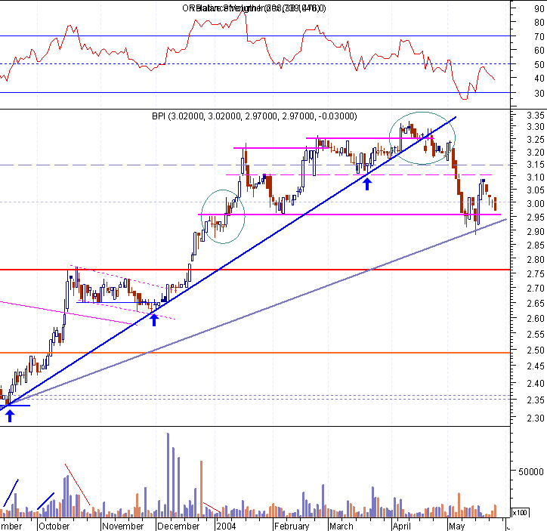
Task: Click the 2.35 price axis label
Action: 536,400
